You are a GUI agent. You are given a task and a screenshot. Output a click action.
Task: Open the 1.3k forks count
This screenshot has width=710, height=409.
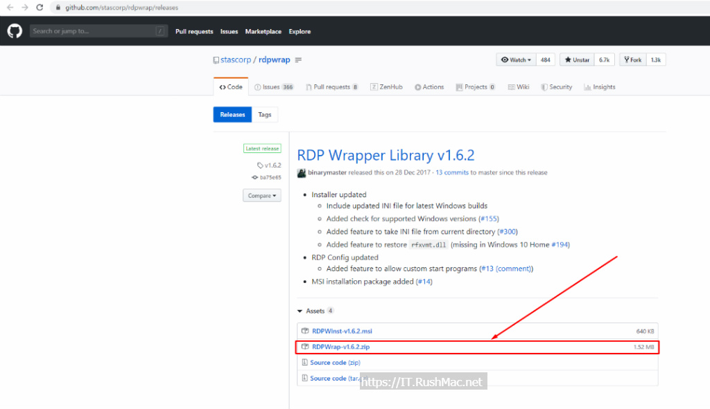(x=656, y=60)
